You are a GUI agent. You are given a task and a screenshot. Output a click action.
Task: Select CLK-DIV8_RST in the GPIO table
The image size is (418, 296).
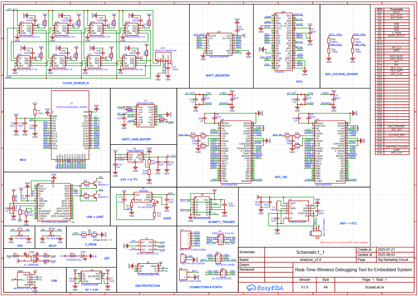point(397,135)
